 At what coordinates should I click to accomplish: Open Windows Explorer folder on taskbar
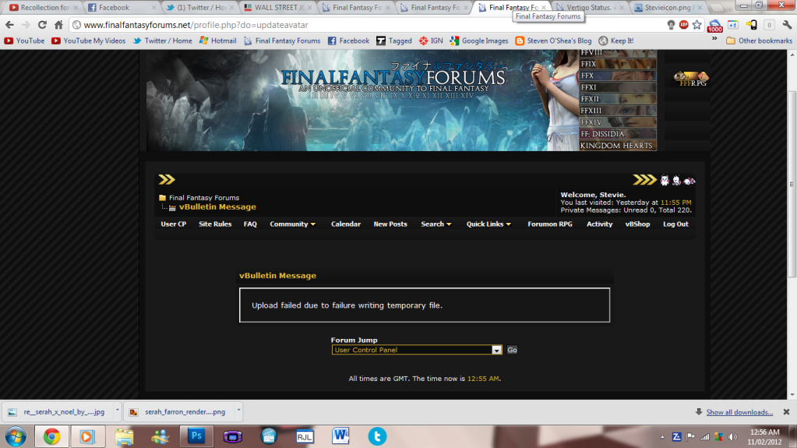124,437
